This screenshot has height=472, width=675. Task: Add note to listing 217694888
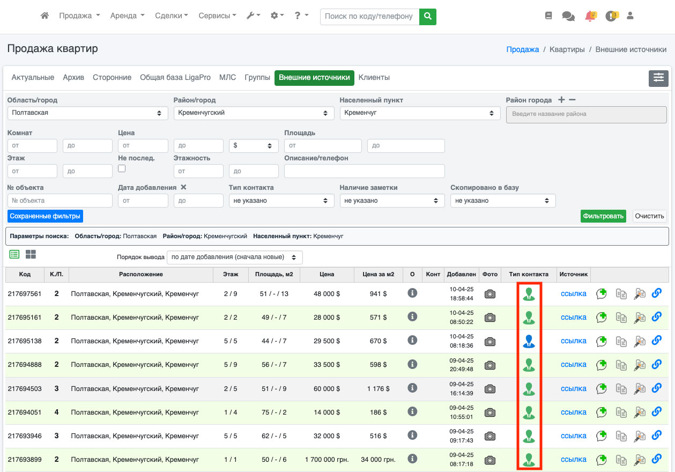click(602, 365)
